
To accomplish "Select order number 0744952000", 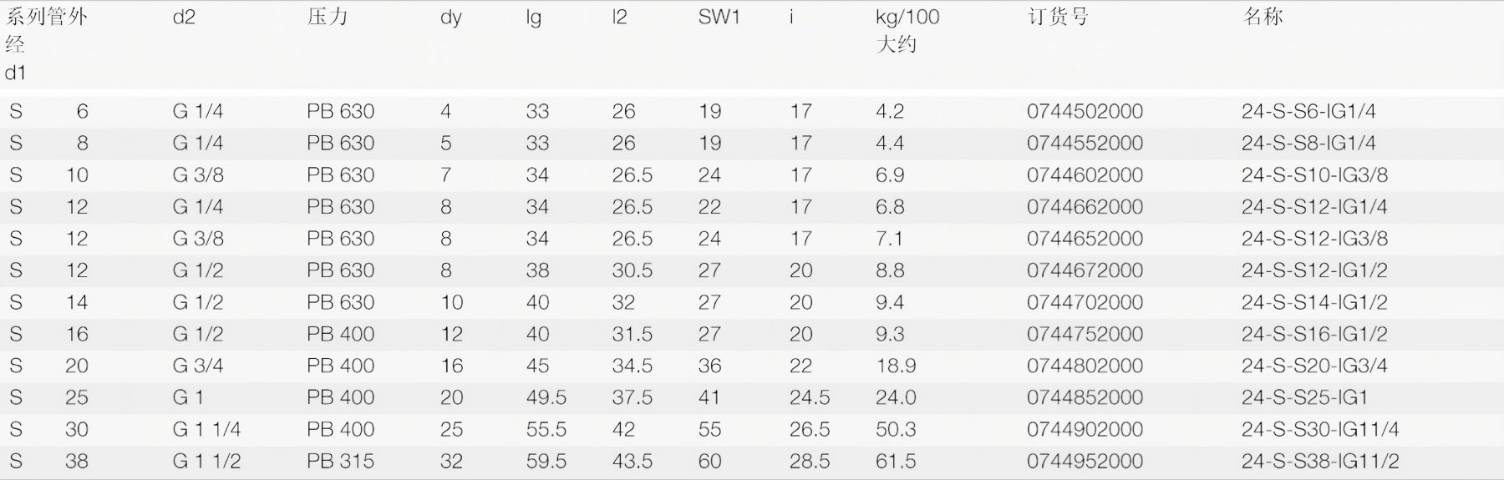I will click(x=1085, y=461).
